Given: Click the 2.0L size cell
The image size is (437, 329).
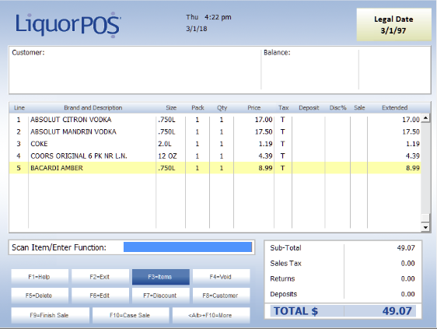Looking at the screenshot, I should tap(165, 144).
